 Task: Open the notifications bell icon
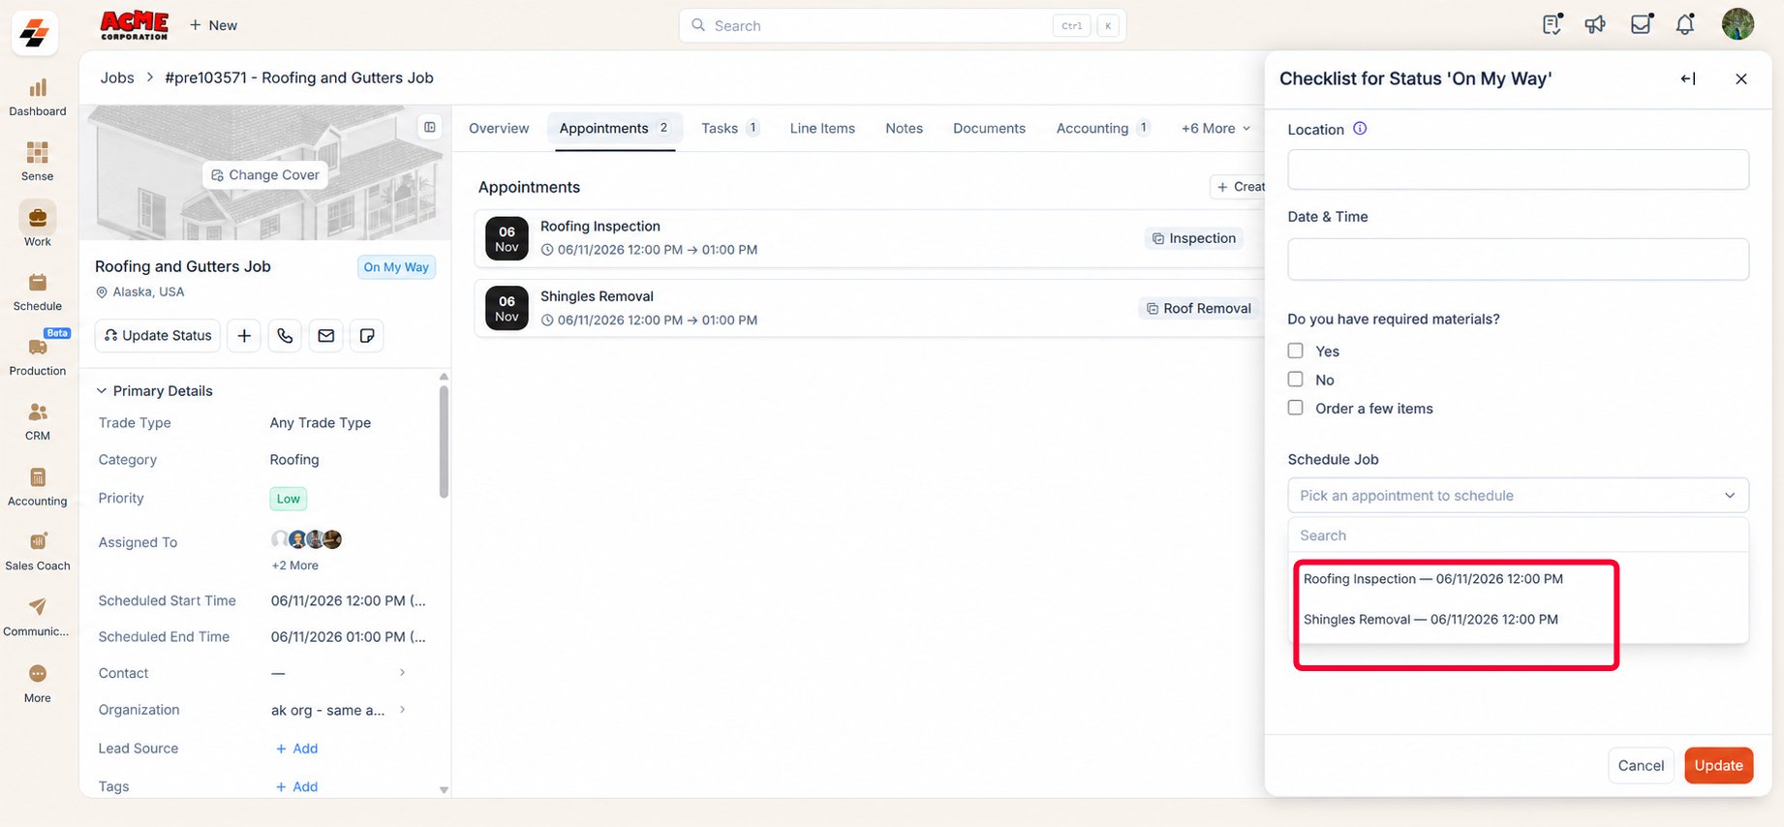point(1685,25)
